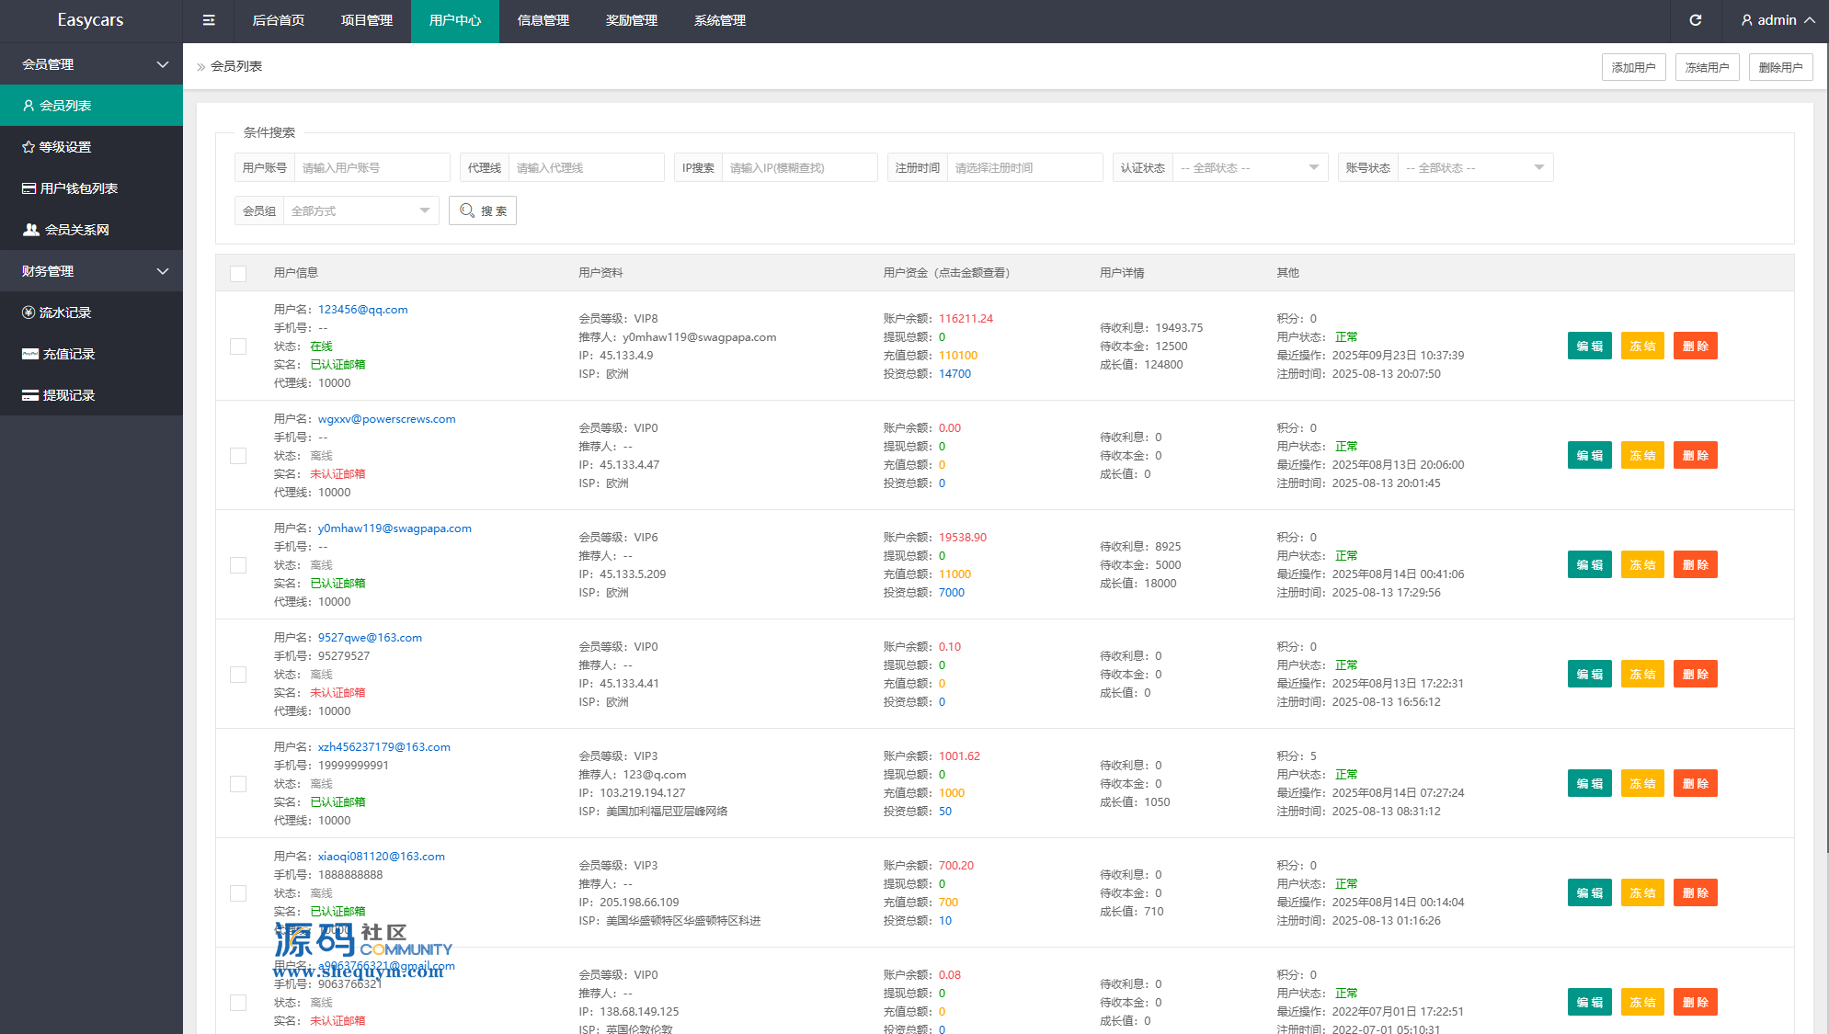
Task: Open the 账号状态 dropdown
Action: coord(1474,167)
